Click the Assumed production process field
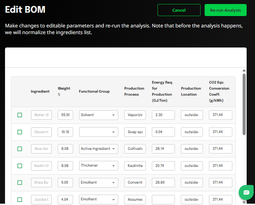Viewport: 255px width, 205px height. coord(135,200)
